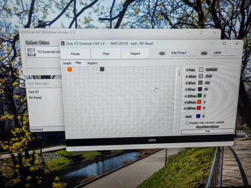Select the hard drive icon under Select Drive
Screen dimensions: 251x188
tap(31, 52)
